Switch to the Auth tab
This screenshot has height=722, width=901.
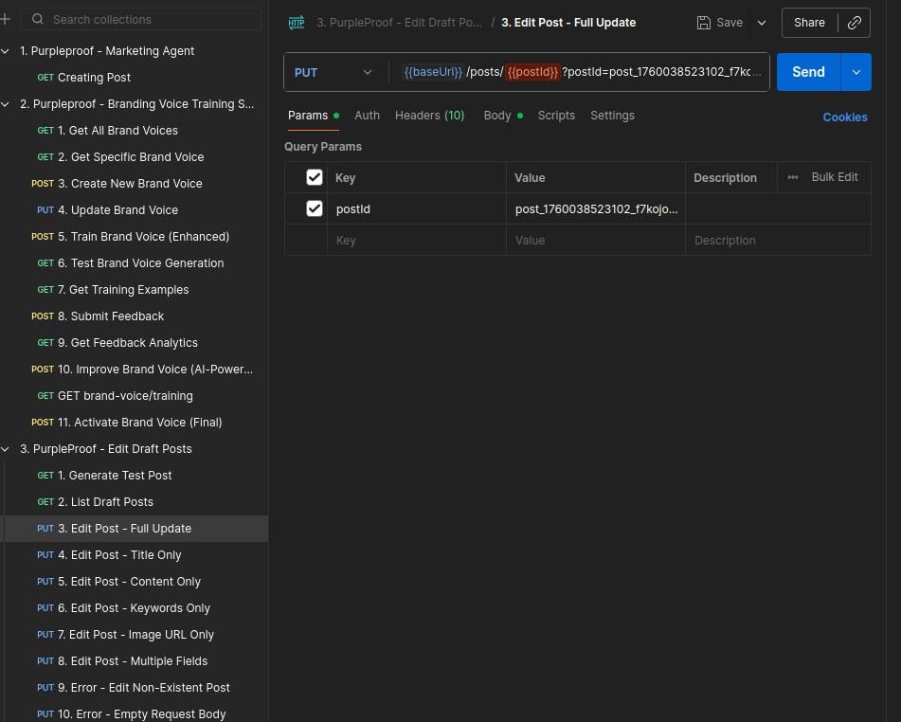coord(368,116)
